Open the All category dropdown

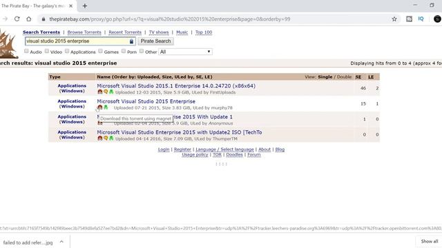coord(185,52)
